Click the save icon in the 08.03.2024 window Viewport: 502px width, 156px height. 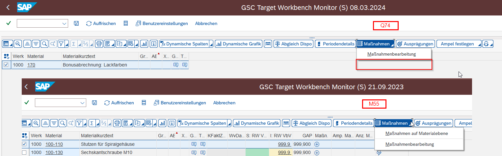76,23
